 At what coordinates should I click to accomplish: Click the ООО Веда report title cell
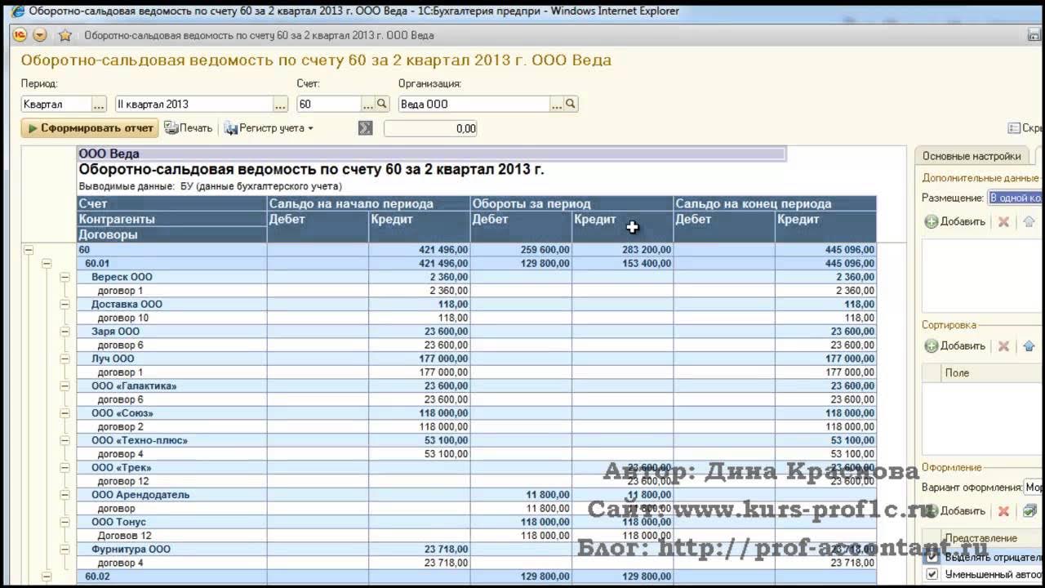pos(431,154)
